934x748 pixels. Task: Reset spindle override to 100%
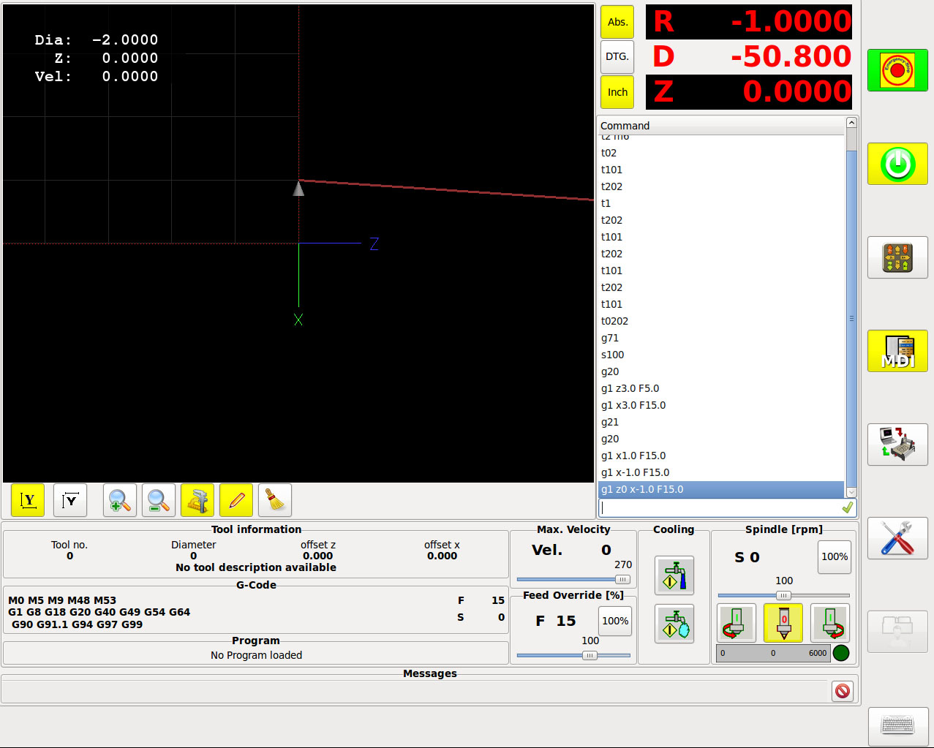click(x=835, y=556)
